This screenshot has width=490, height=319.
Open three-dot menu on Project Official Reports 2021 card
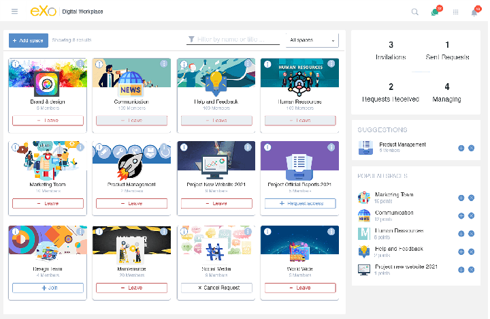(331, 147)
